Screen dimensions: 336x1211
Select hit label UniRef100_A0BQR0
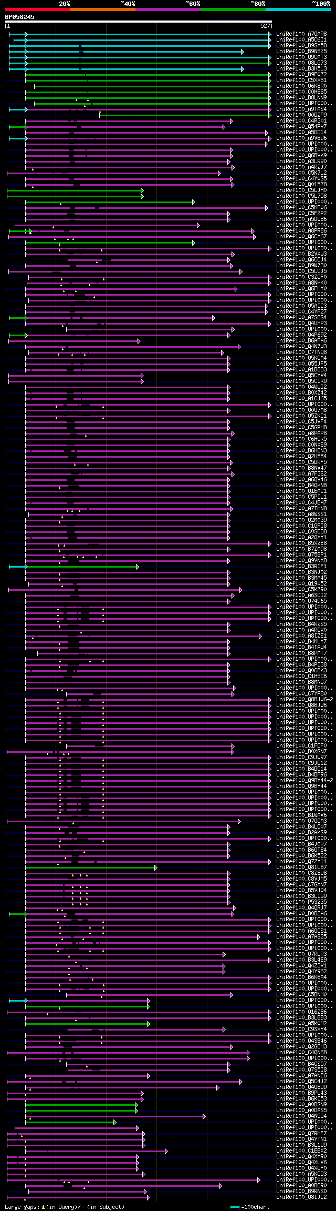(301, 1185)
